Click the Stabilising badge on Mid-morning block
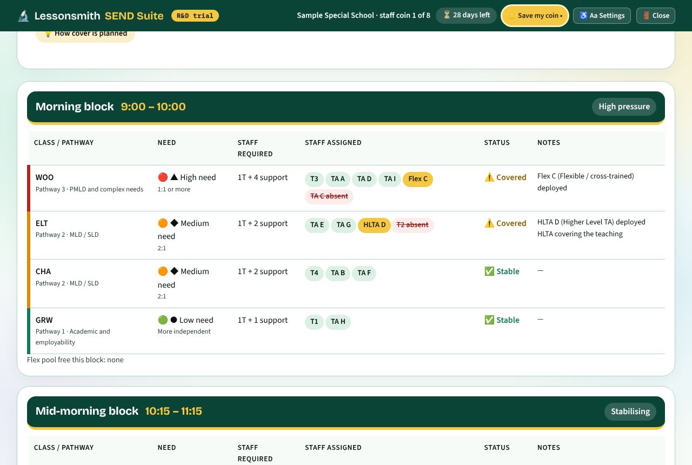 click(x=630, y=411)
